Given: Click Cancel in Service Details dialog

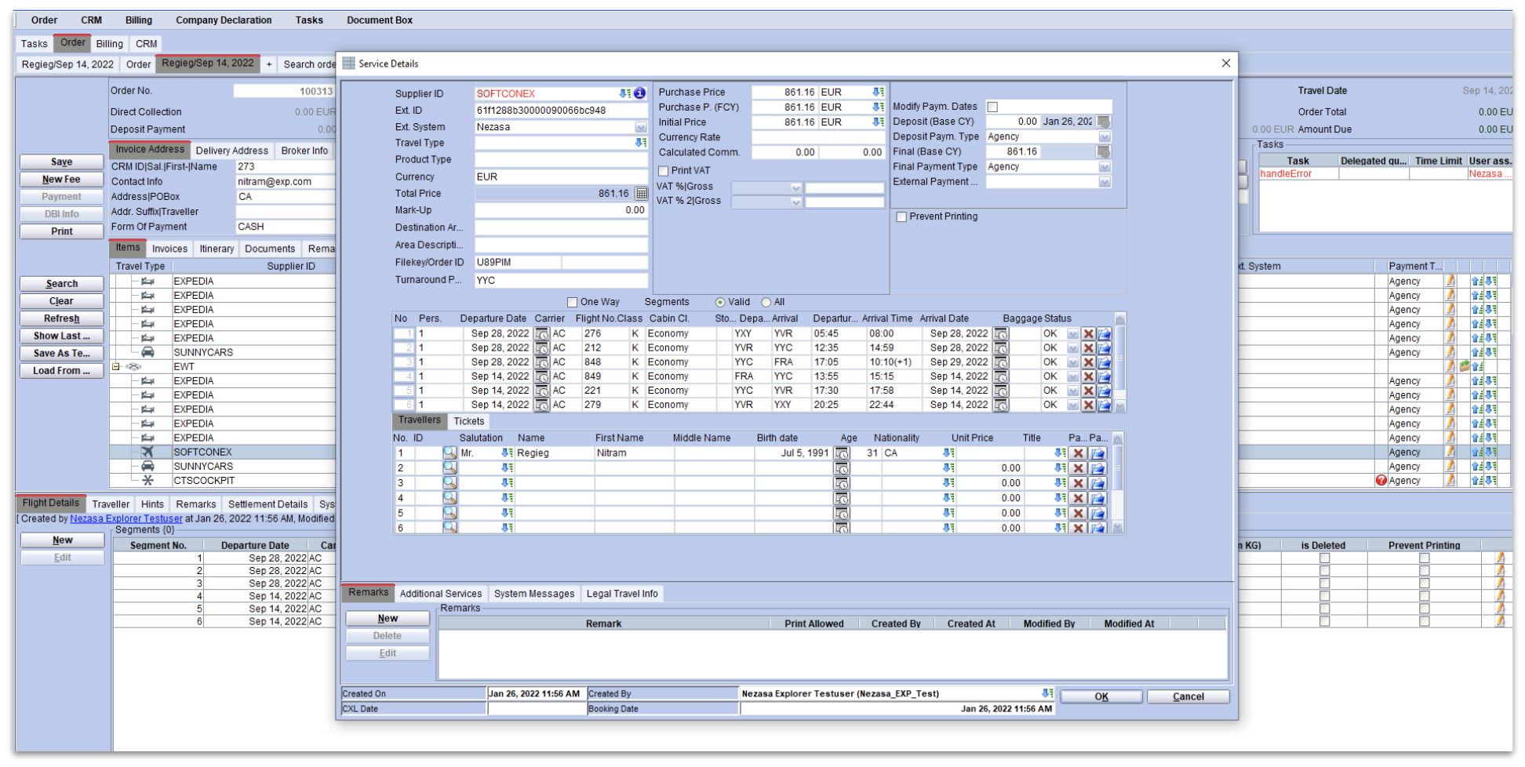Looking at the screenshot, I should click(x=1188, y=697).
